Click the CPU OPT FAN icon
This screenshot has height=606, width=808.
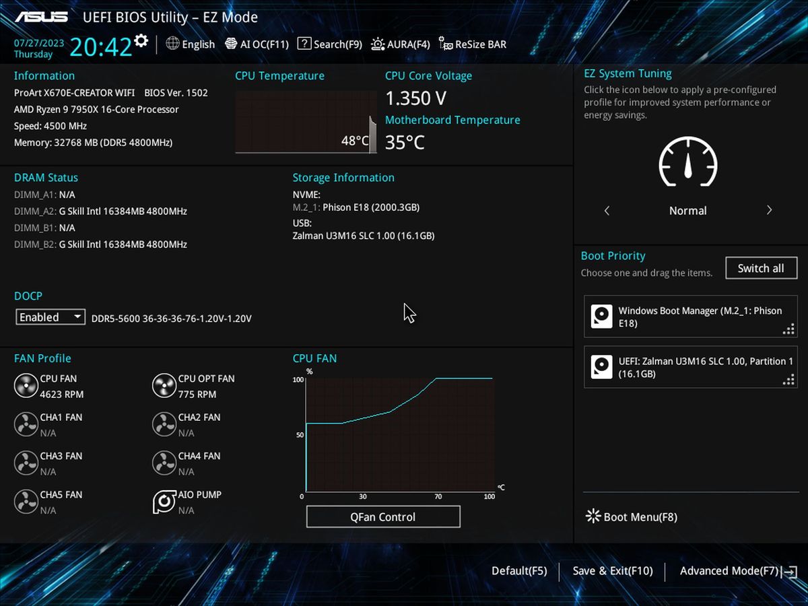(x=164, y=386)
